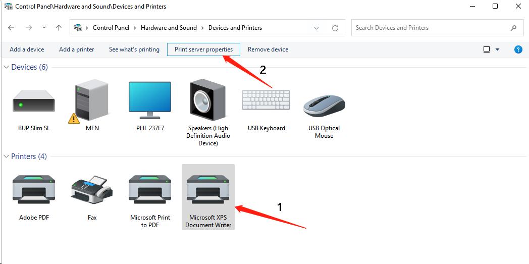The image size is (529, 264).
Task: Collapse the Devices (6) group
Action: click(x=7, y=67)
